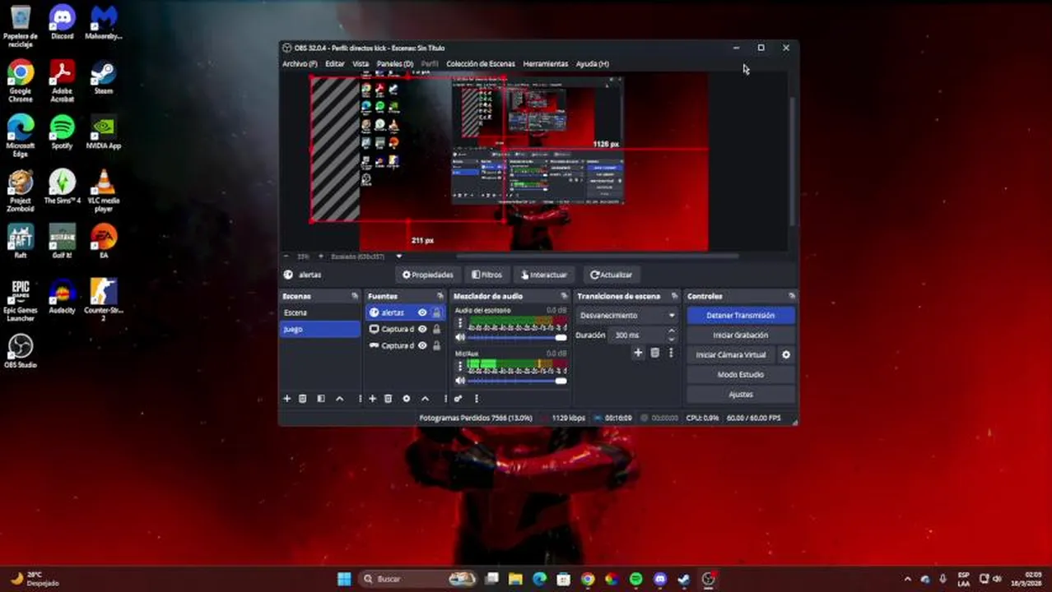Toggle lock of first Captura d source
Viewport: 1052px width, 592px height.
pos(436,329)
